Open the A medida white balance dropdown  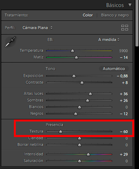pos(109,40)
